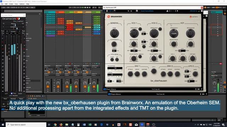The height and width of the screenshot is (127, 227).
Task: Toggle the LEAD track activator button
Action: coord(76,87)
